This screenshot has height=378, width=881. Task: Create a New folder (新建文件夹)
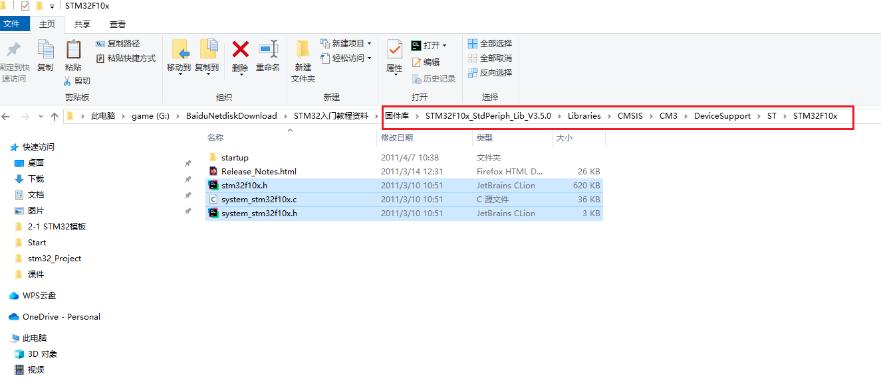pyautogui.click(x=303, y=60)
